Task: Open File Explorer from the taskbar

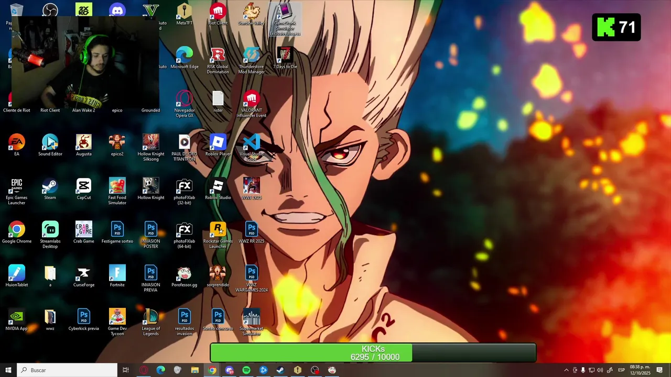Action: click(194, 370)
